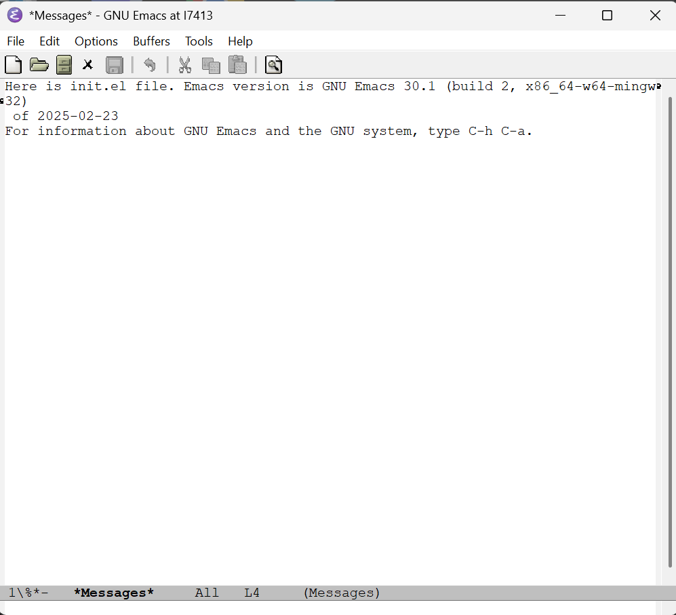Toggle read-only status indicator in mode line

click(x=28, y=593)
